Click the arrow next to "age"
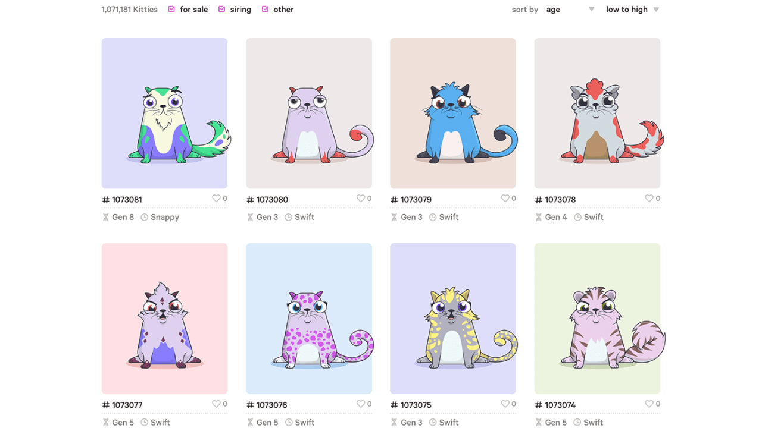This screenshot has width=762, height=428. pyautogui.click(x=592, y=10)
